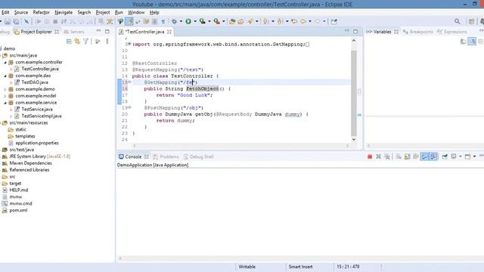Click editor scrollbar down arrow
This screenshot has width=484, height=272.
(x=354, y=139)
